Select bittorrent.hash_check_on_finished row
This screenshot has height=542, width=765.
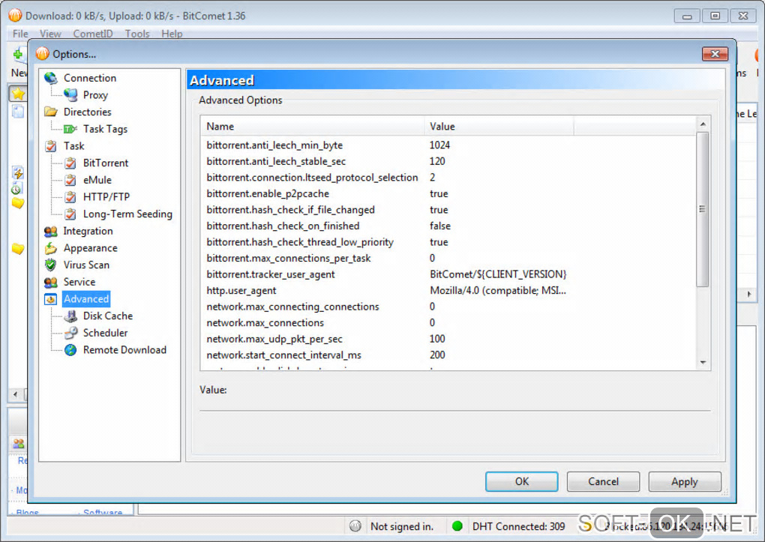(x=448, y=226)
